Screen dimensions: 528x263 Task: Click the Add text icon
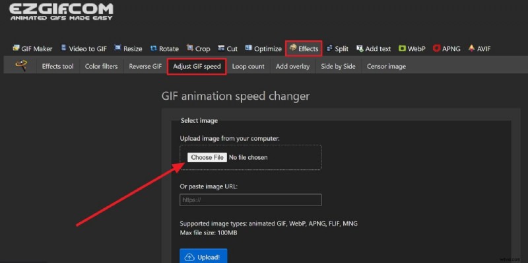point(360,48)
